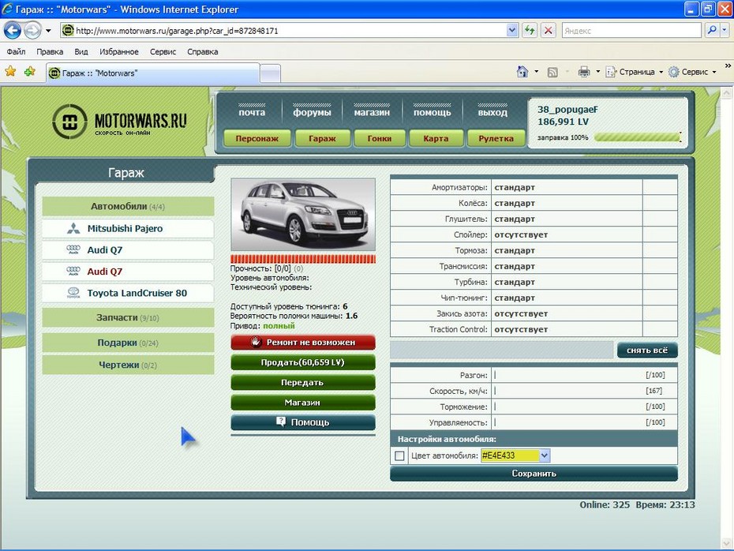This screenshot has height=551, width=734.
Task: Select the first Audi Q7 entry
Action: [128, 250]
